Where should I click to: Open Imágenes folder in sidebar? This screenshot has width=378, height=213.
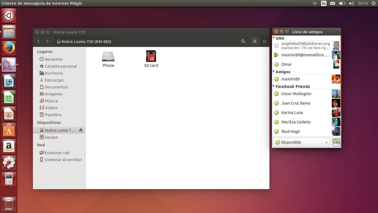51,94
